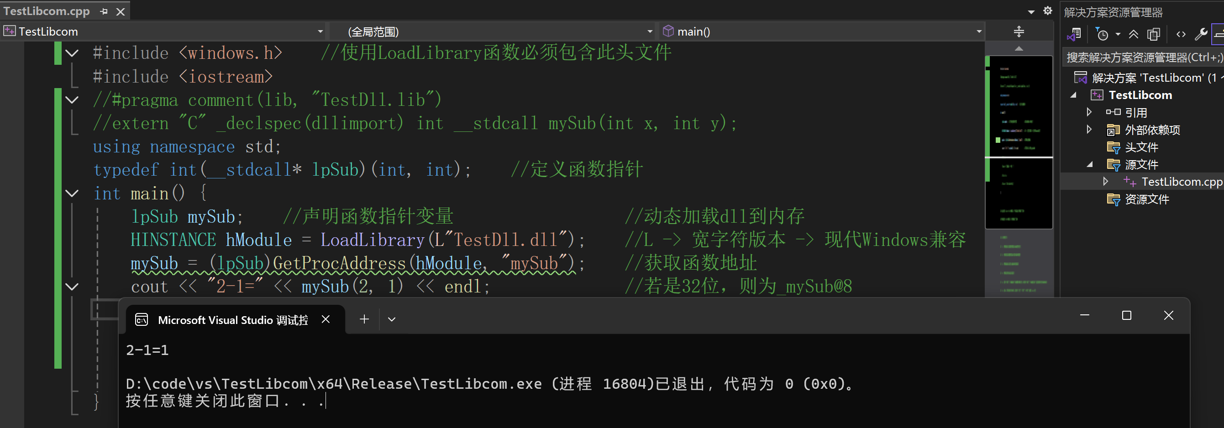Select TestLibcom.cpp in the solution tree

pyautogui.click(x=1181, y=182)
